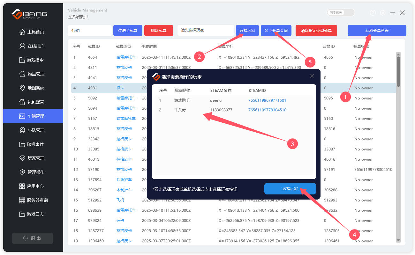The height and width of the screenshot is (255, 415).
Task: Click SteamID link 76561199679771501
Action: click(267, 100)
